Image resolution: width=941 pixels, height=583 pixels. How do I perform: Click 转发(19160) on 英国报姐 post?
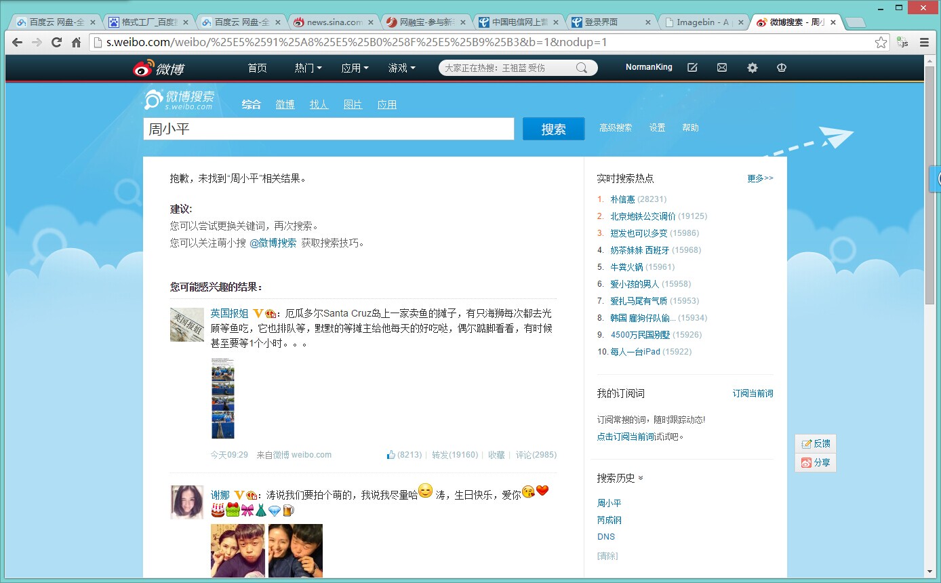tap(455, 455)
